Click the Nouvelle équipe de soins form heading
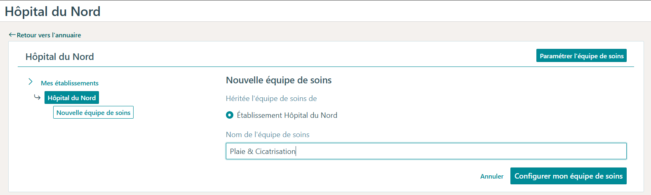Viewport: 651px width, 195px height. (279, 80)
